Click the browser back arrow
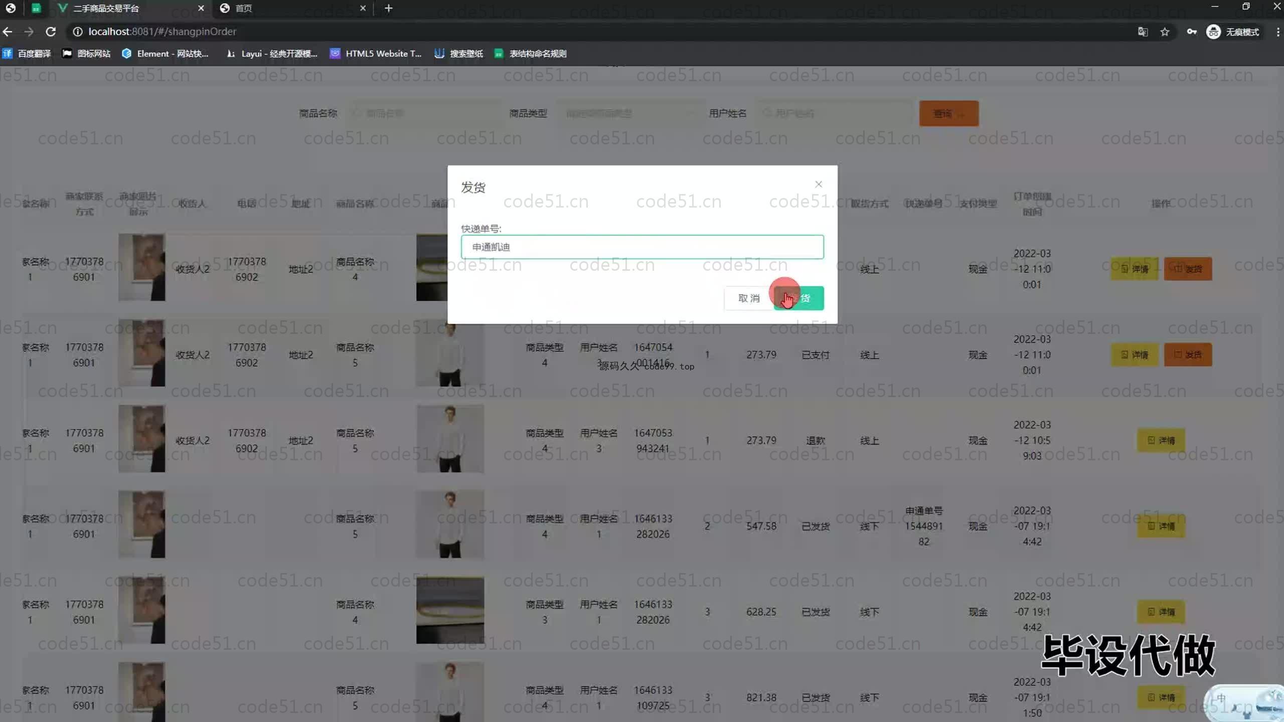Viewport: 1284px width, 722px height. coord(8,32)
